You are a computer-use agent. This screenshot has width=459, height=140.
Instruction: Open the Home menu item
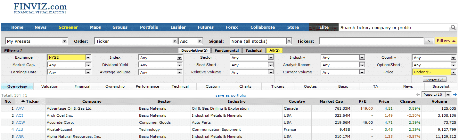click(x=17, y=27)
